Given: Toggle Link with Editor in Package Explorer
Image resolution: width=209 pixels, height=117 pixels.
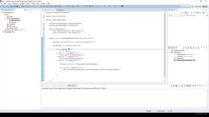Looking at the screenshot, I should point(27,10).
